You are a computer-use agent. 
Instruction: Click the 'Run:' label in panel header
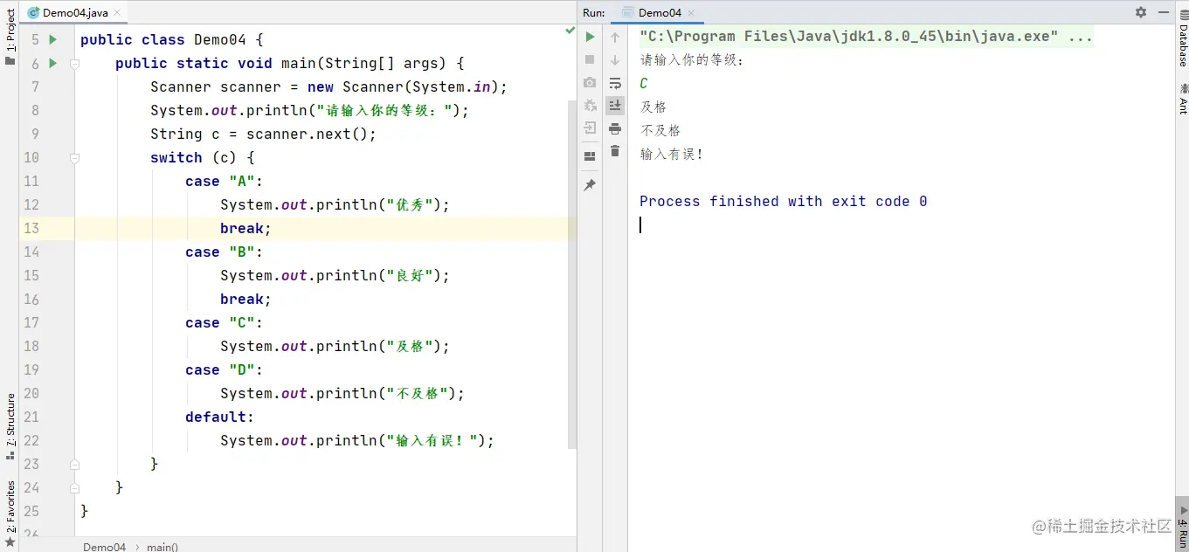594,12
